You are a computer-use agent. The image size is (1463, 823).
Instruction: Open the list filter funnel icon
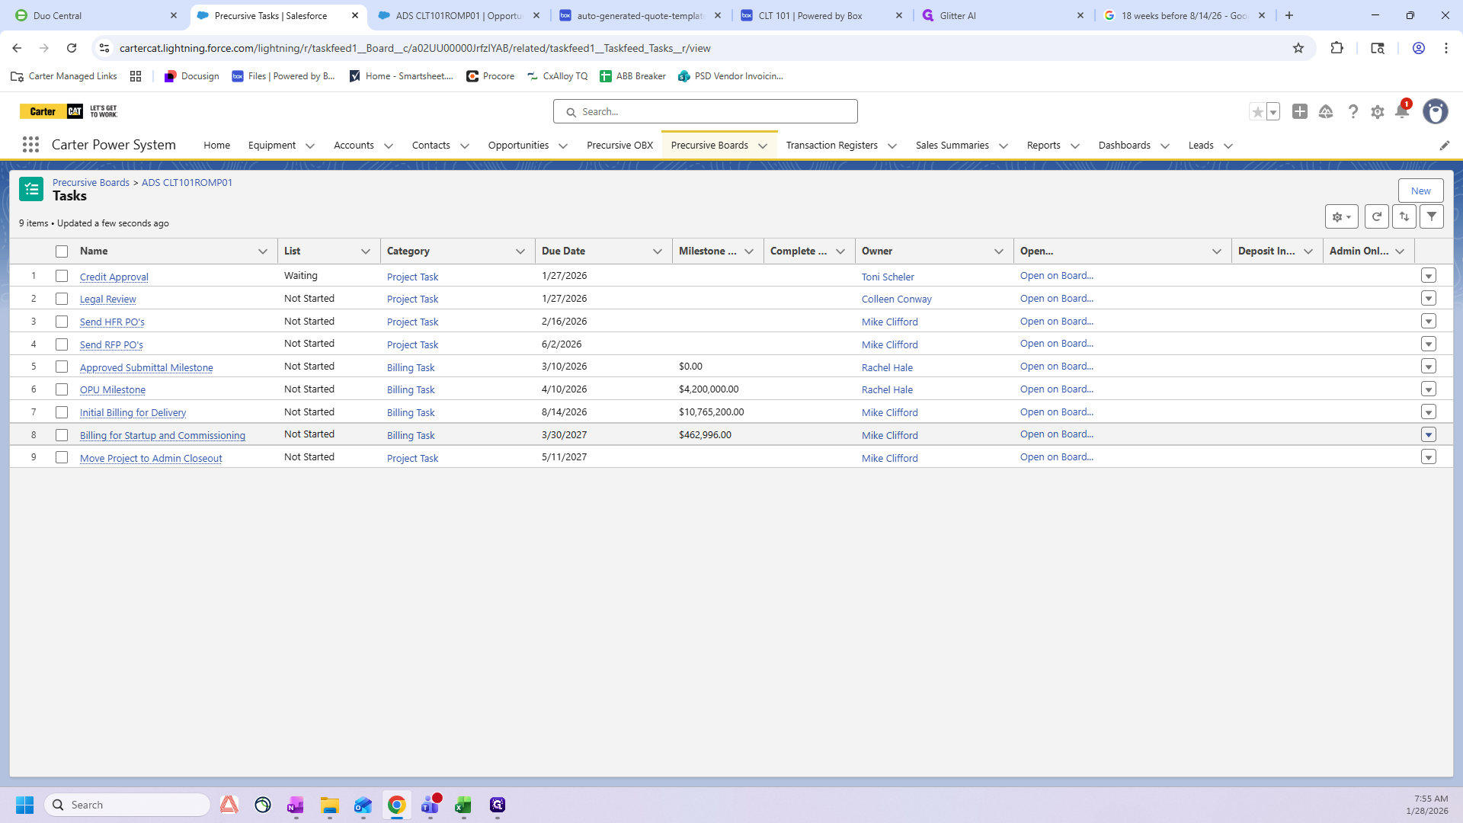tap(1432, 217)
